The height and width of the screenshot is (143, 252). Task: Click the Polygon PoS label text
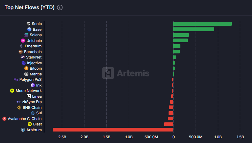pyautogui.click(x=30, y=79)
